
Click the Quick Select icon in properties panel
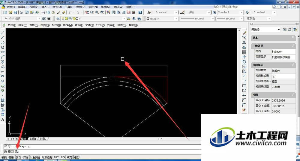[295, 30]
